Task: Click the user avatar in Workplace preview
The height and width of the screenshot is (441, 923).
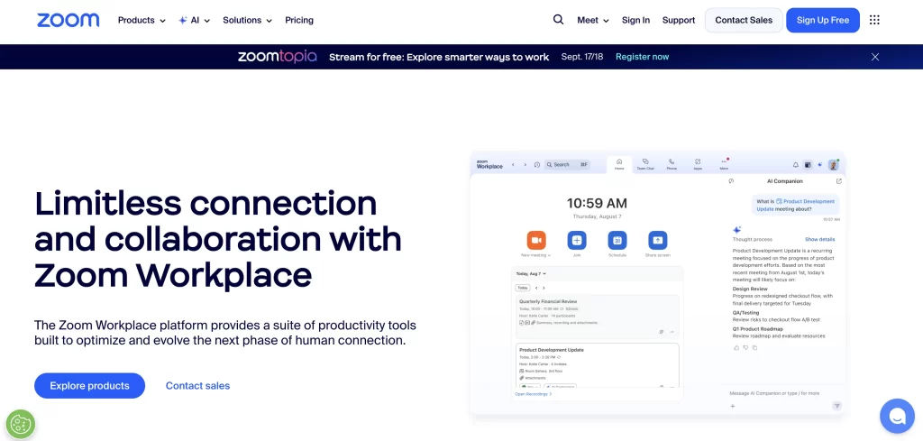Action: [834, 165]
